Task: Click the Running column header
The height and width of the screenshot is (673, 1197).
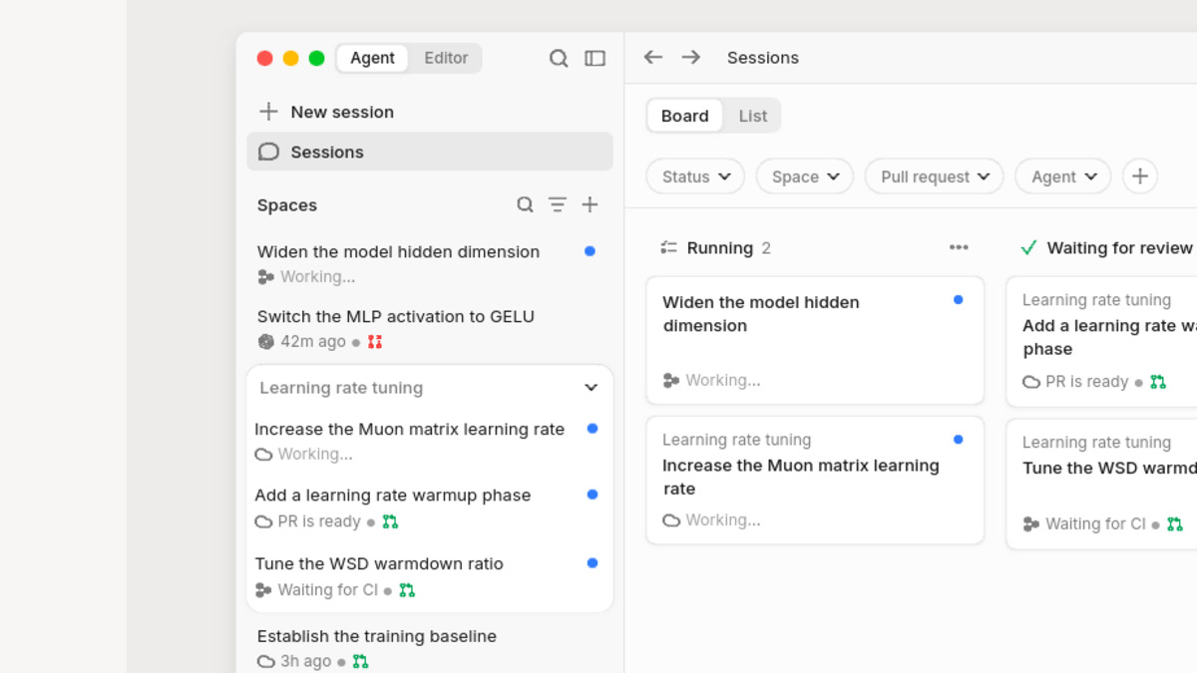Action: pyautogui.click(x=720, y=247)
